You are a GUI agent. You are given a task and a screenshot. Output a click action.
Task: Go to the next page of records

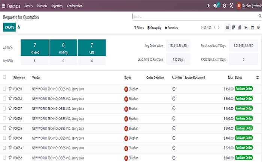(x=219, y=28)
